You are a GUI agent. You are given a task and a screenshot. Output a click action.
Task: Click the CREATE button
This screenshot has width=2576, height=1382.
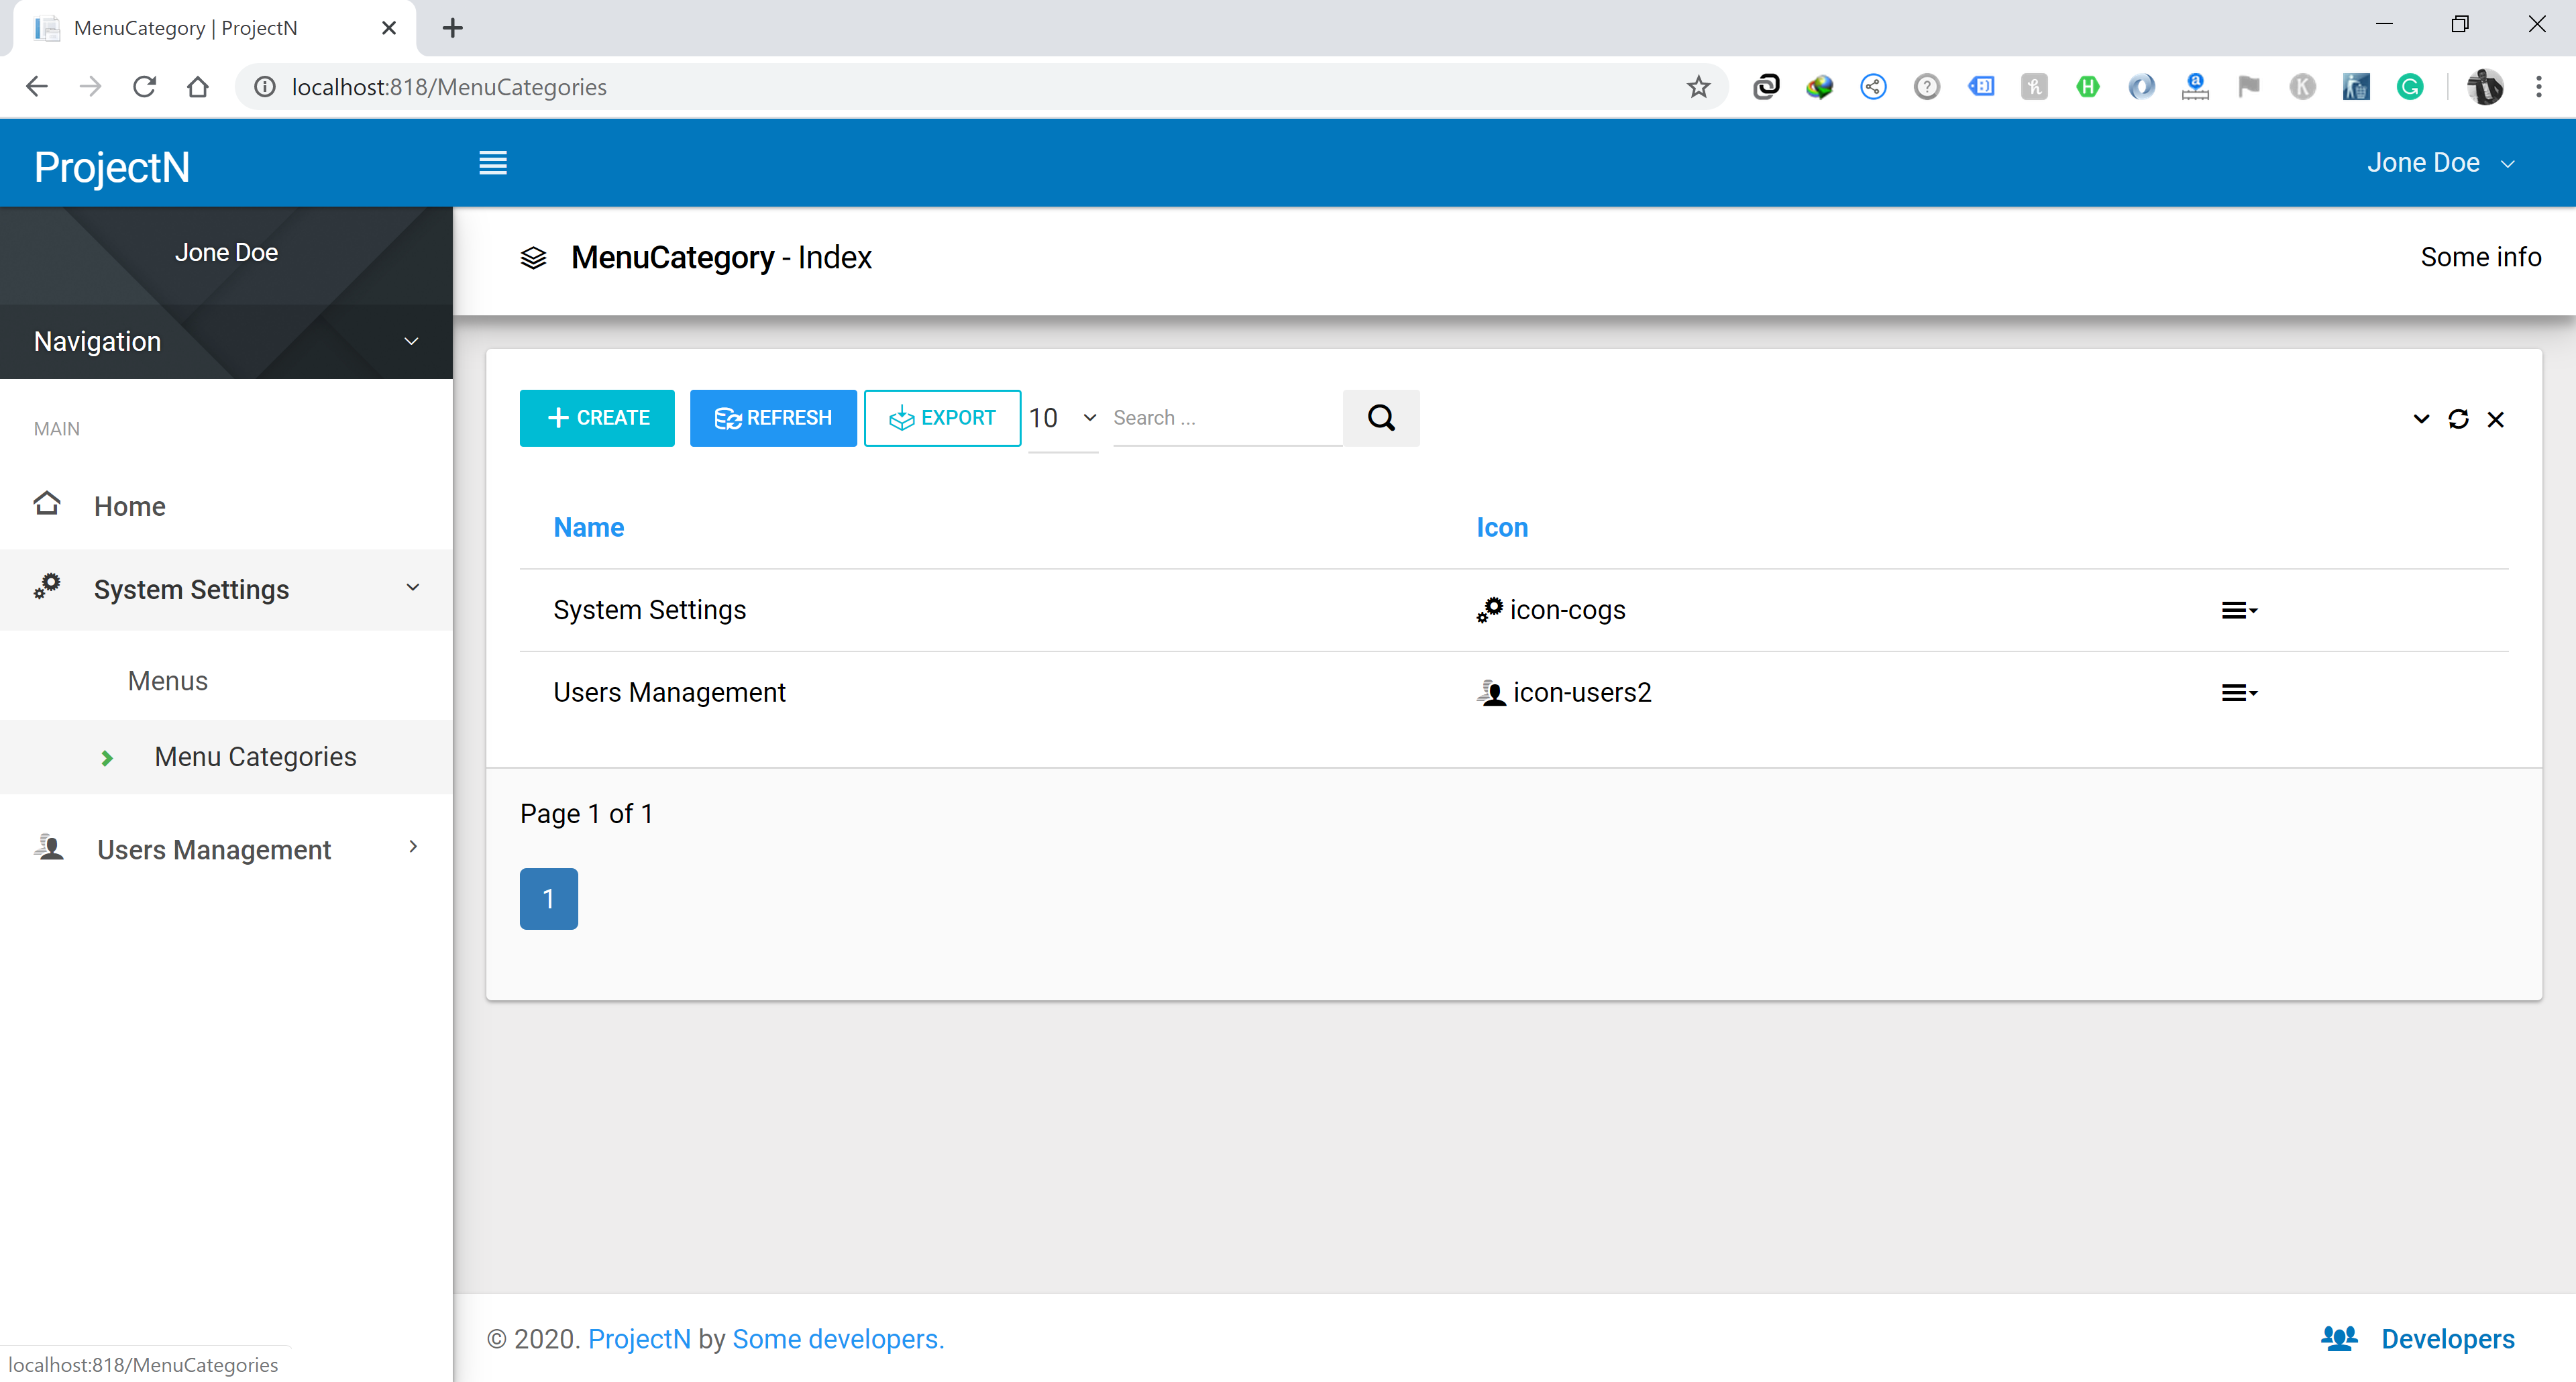[597, 418]
